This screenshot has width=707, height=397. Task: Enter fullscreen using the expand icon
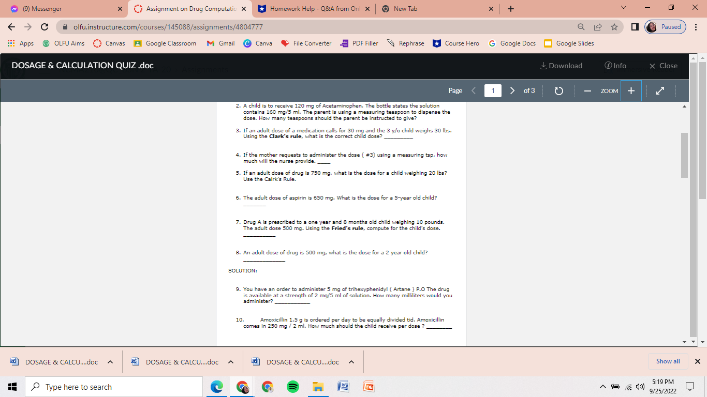660,90
